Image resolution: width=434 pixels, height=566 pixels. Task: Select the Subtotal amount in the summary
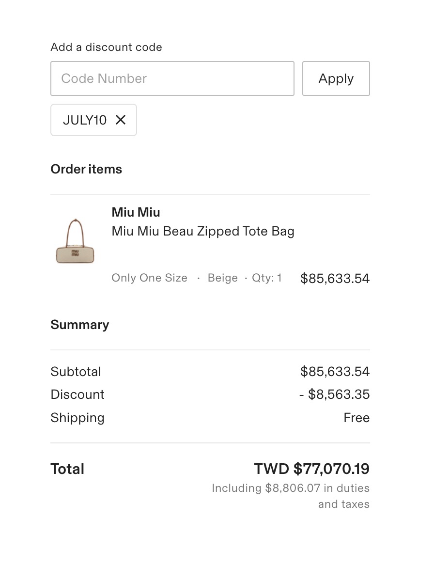(x=335, y=371)
